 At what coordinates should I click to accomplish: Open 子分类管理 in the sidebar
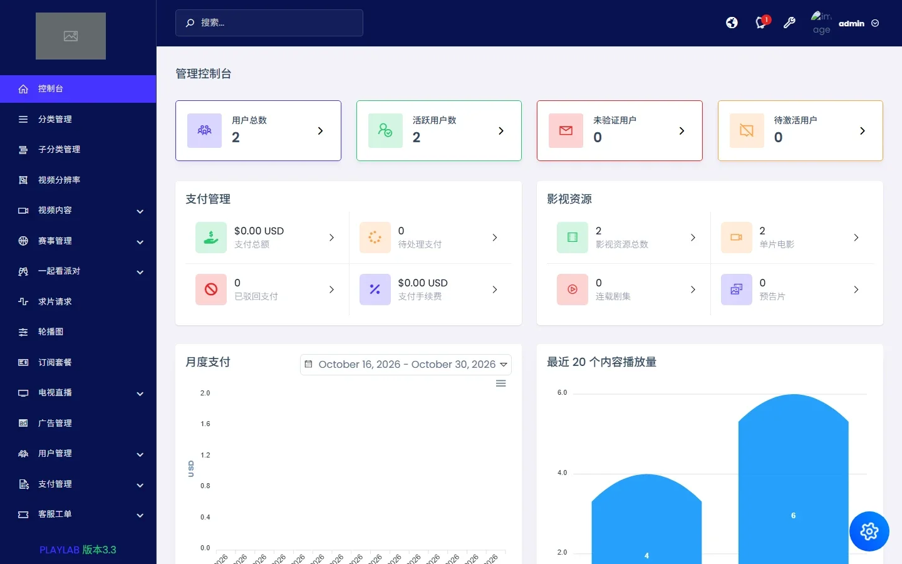click(x=78, y=150)
